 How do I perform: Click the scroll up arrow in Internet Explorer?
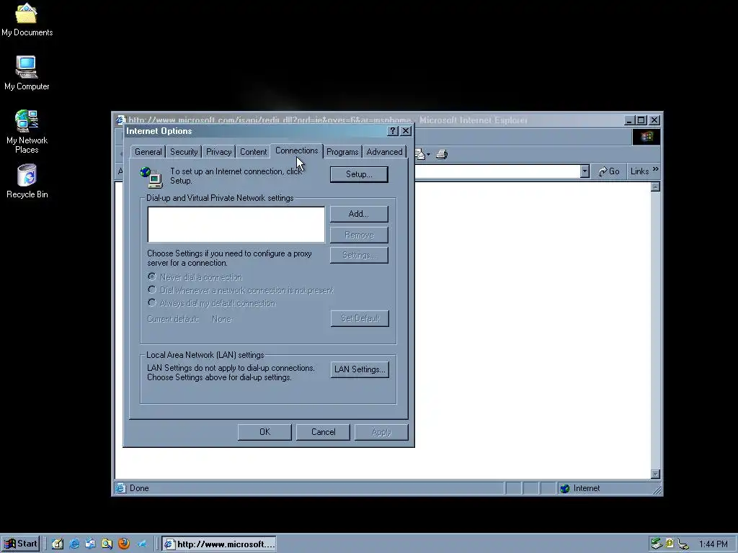point(655,186)
